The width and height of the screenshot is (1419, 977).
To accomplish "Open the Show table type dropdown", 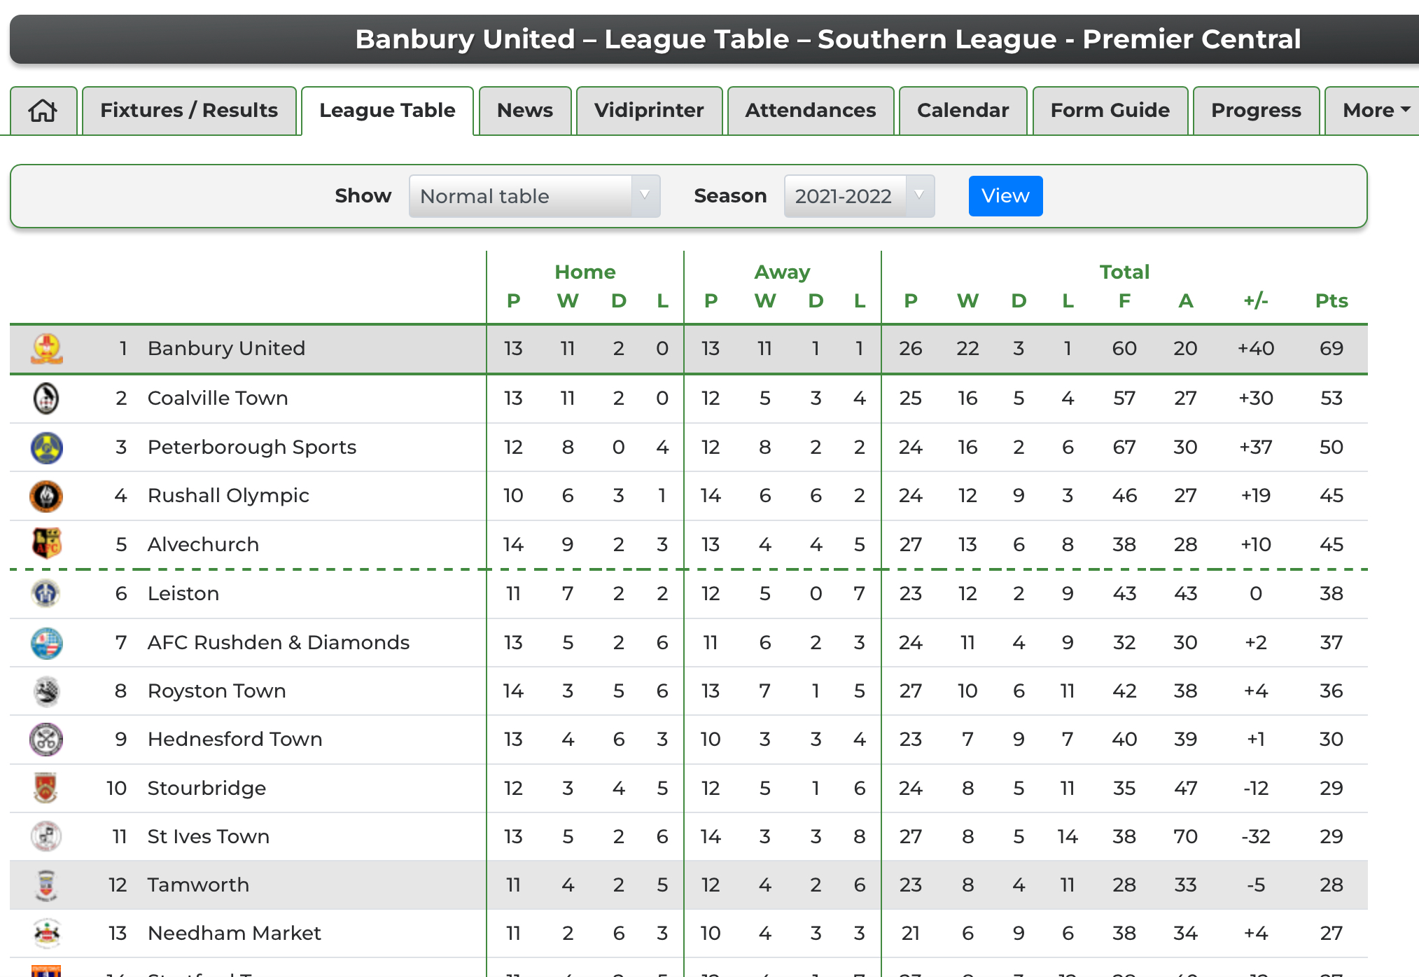I will click(x=534, y=196).
